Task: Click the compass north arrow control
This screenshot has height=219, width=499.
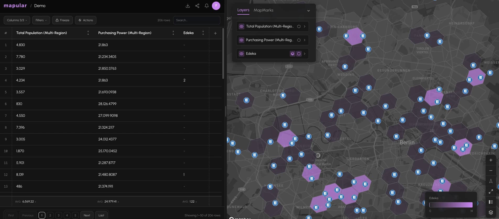Action: (x=491, y=181)
